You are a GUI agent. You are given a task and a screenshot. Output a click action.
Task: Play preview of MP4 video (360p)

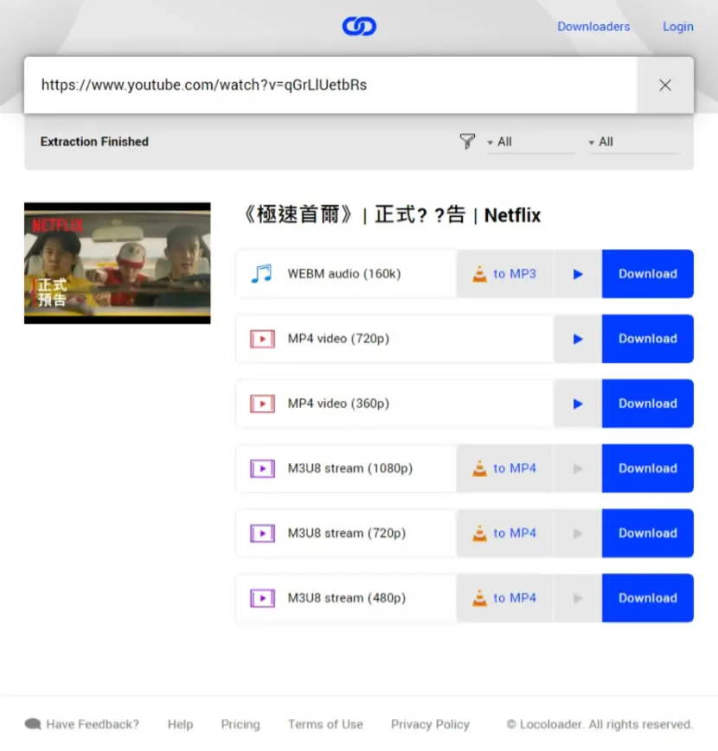[578, 404]
